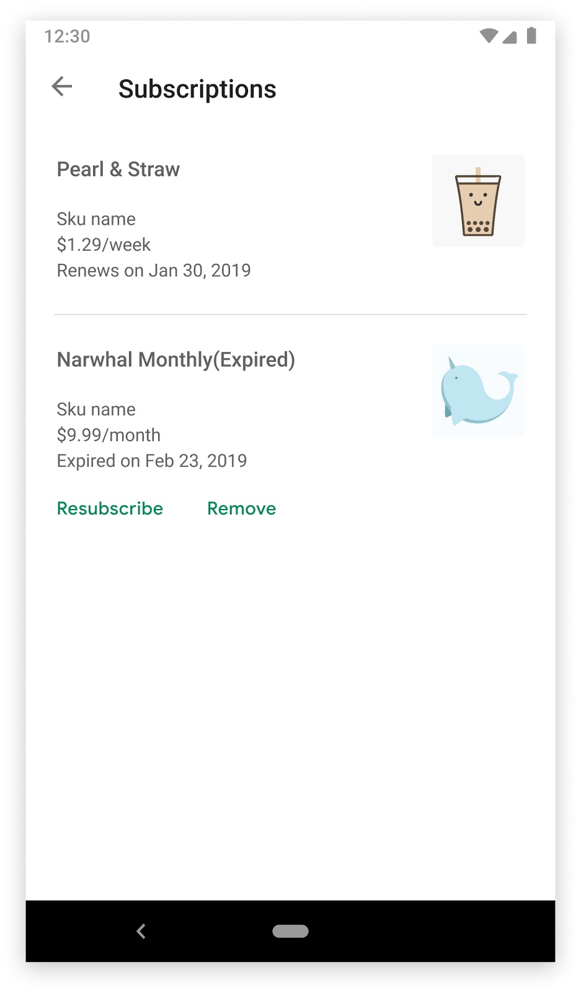Click Resubscribe for Narwhal Monthly

click(x=109, y=508)
